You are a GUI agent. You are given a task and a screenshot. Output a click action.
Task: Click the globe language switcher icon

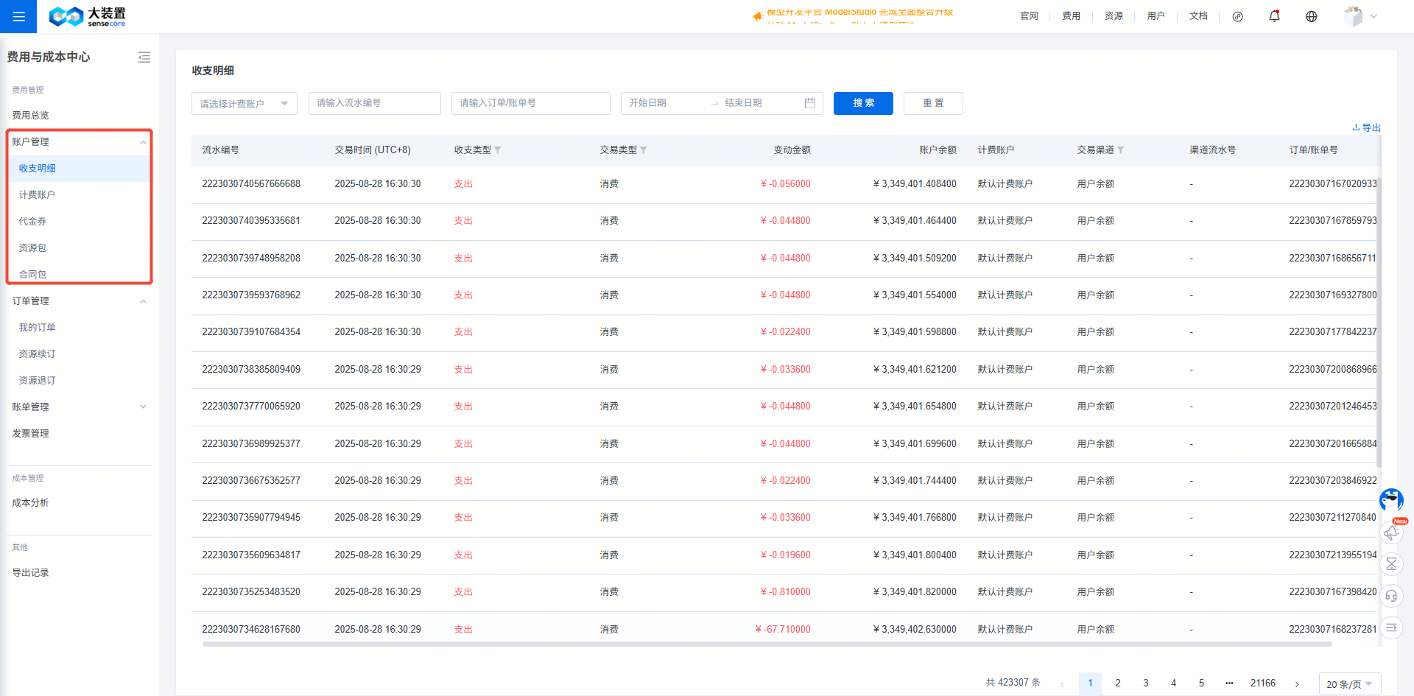(1311, 16)
